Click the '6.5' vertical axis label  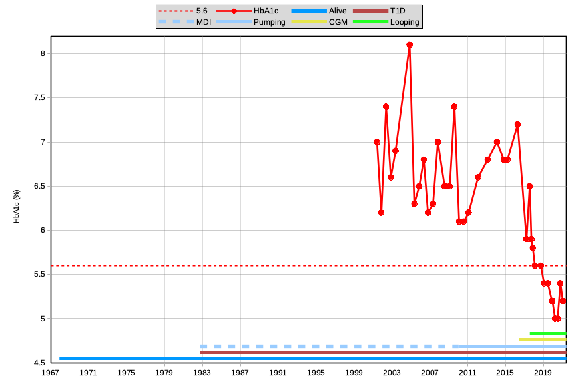pos(39,186)
